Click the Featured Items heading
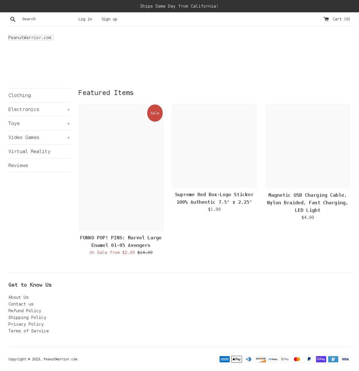 click(106, 93)
